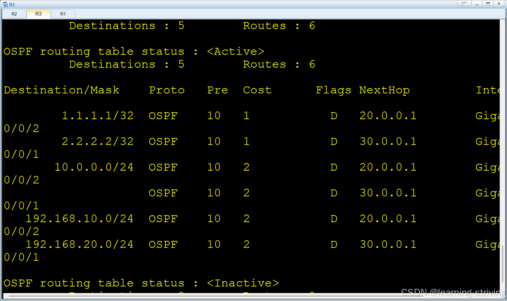Click the 10.0.0.0/24 destination entry
Viewport: 507px width, 301px height.
[94, 167]
